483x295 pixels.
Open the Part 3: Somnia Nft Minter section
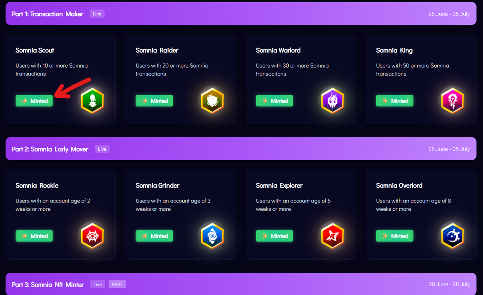click(241, 284)
